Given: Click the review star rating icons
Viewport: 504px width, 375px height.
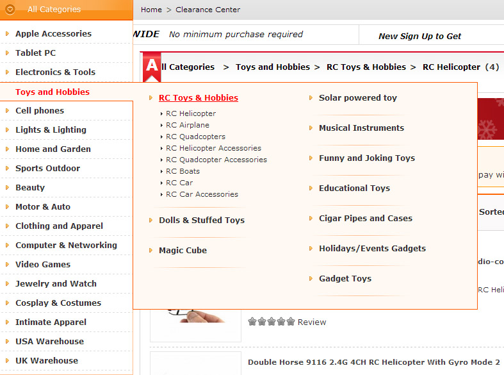Looking at the screenshot, I should [272, 322].
